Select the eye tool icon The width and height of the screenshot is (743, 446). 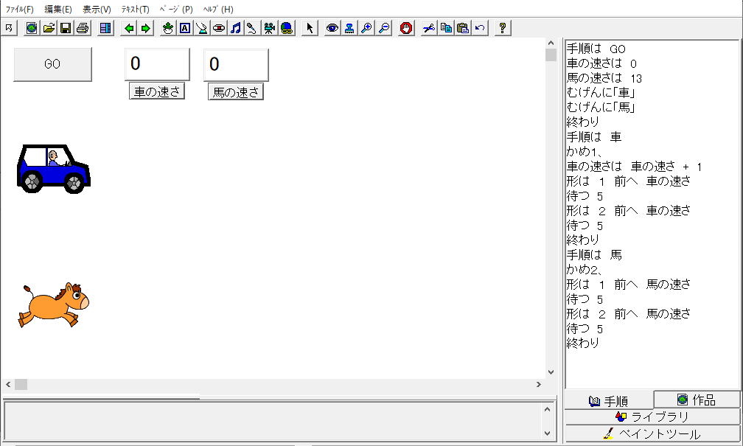(x=332, y=28)
